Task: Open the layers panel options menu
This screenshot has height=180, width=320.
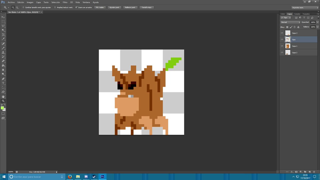Action: coord(318,14)
